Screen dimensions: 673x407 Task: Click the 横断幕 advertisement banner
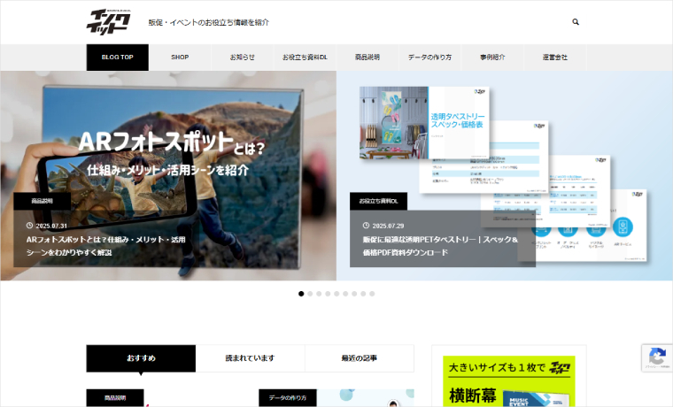[508, 381]
